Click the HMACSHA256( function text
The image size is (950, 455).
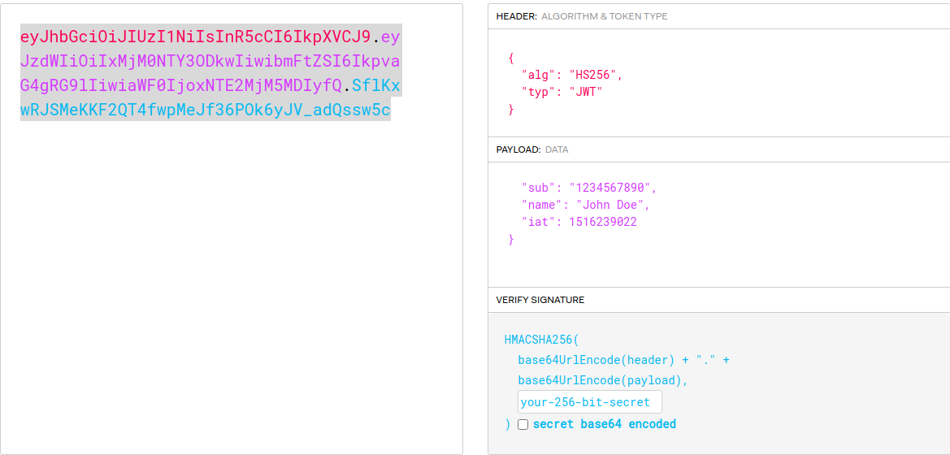click(x=541, y=340)
